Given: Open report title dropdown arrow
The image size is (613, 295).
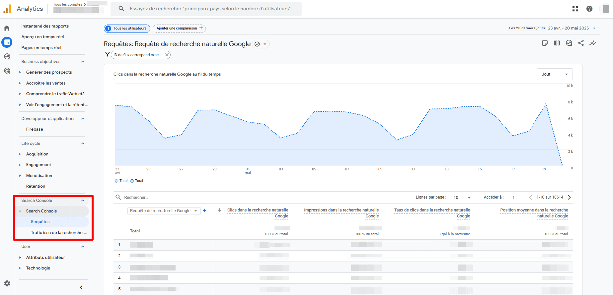Looking at the screenshot, I should [x=265, y=44].
